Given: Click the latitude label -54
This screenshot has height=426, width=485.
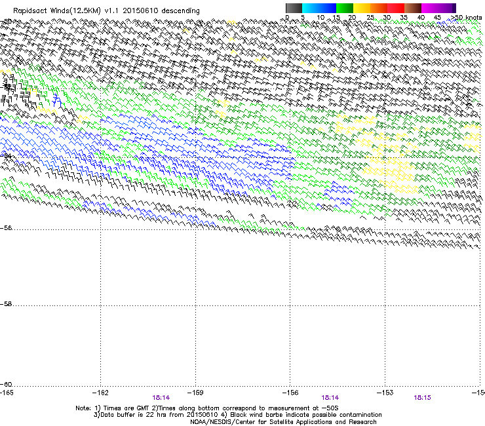Looking at the screenshot, I should pos(6,155).
